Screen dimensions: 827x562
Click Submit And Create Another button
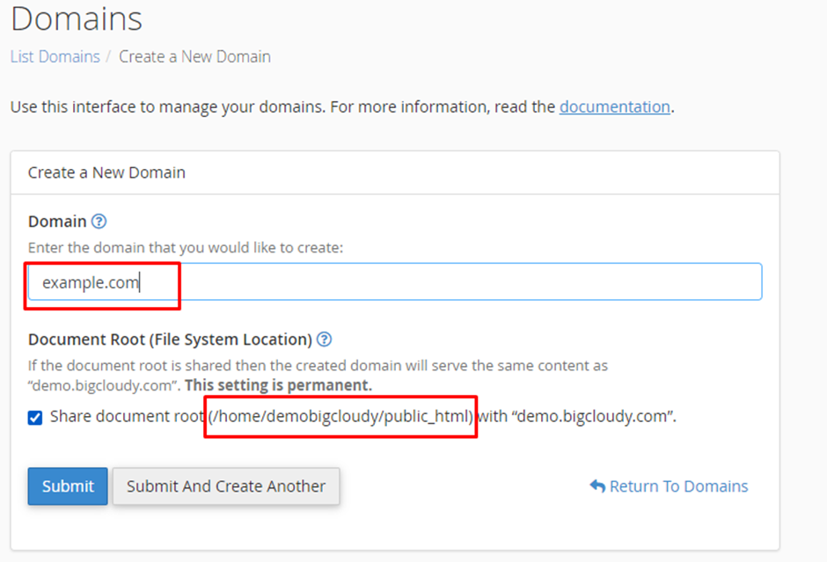click(226, 486)
